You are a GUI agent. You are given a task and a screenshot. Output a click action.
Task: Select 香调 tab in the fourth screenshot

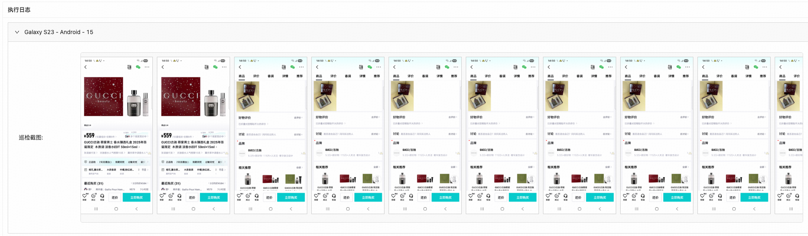coord(348,76)
